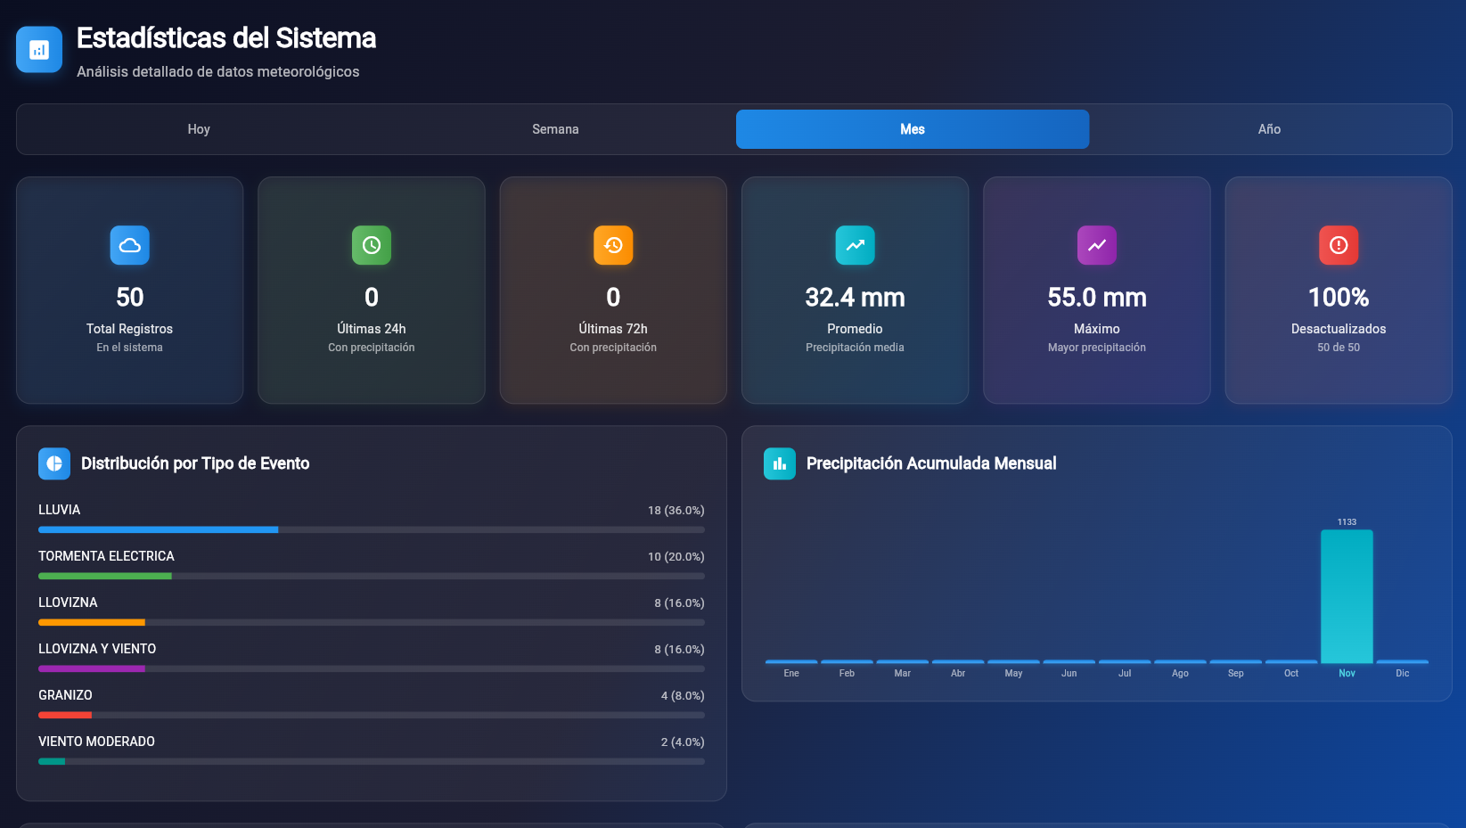Click the purple Máximo trend icon
Viewport: 1466px width, 828px height.
pos(1097,245)
